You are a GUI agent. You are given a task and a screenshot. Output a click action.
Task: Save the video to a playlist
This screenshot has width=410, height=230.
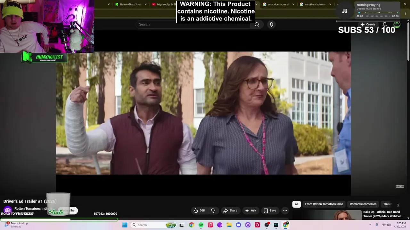coord(270,211)
